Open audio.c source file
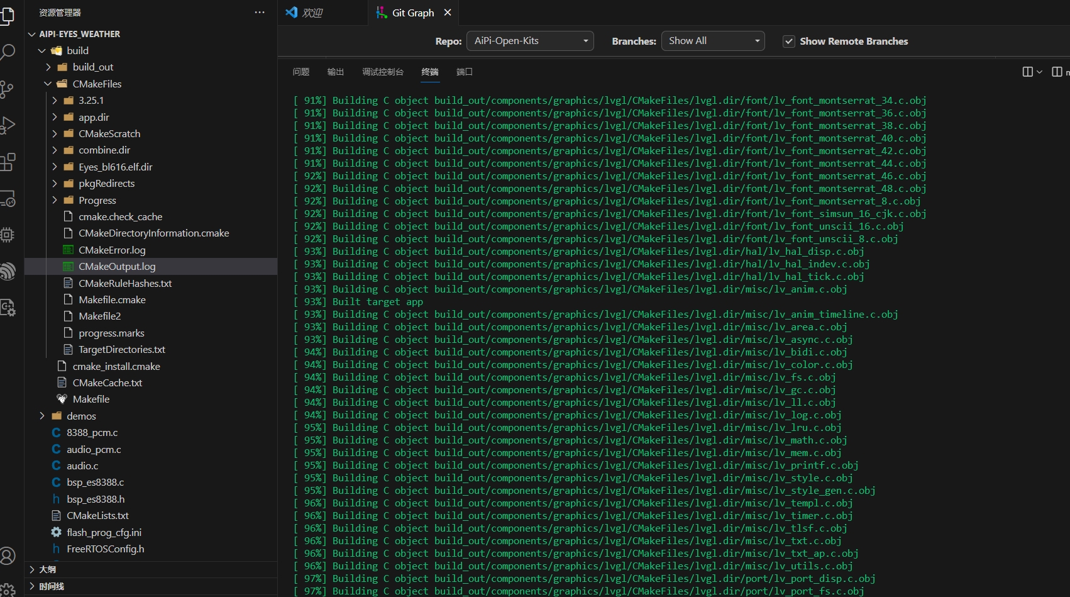Image resolution: width=1070 pixels, height=597 pixels. 151,466
